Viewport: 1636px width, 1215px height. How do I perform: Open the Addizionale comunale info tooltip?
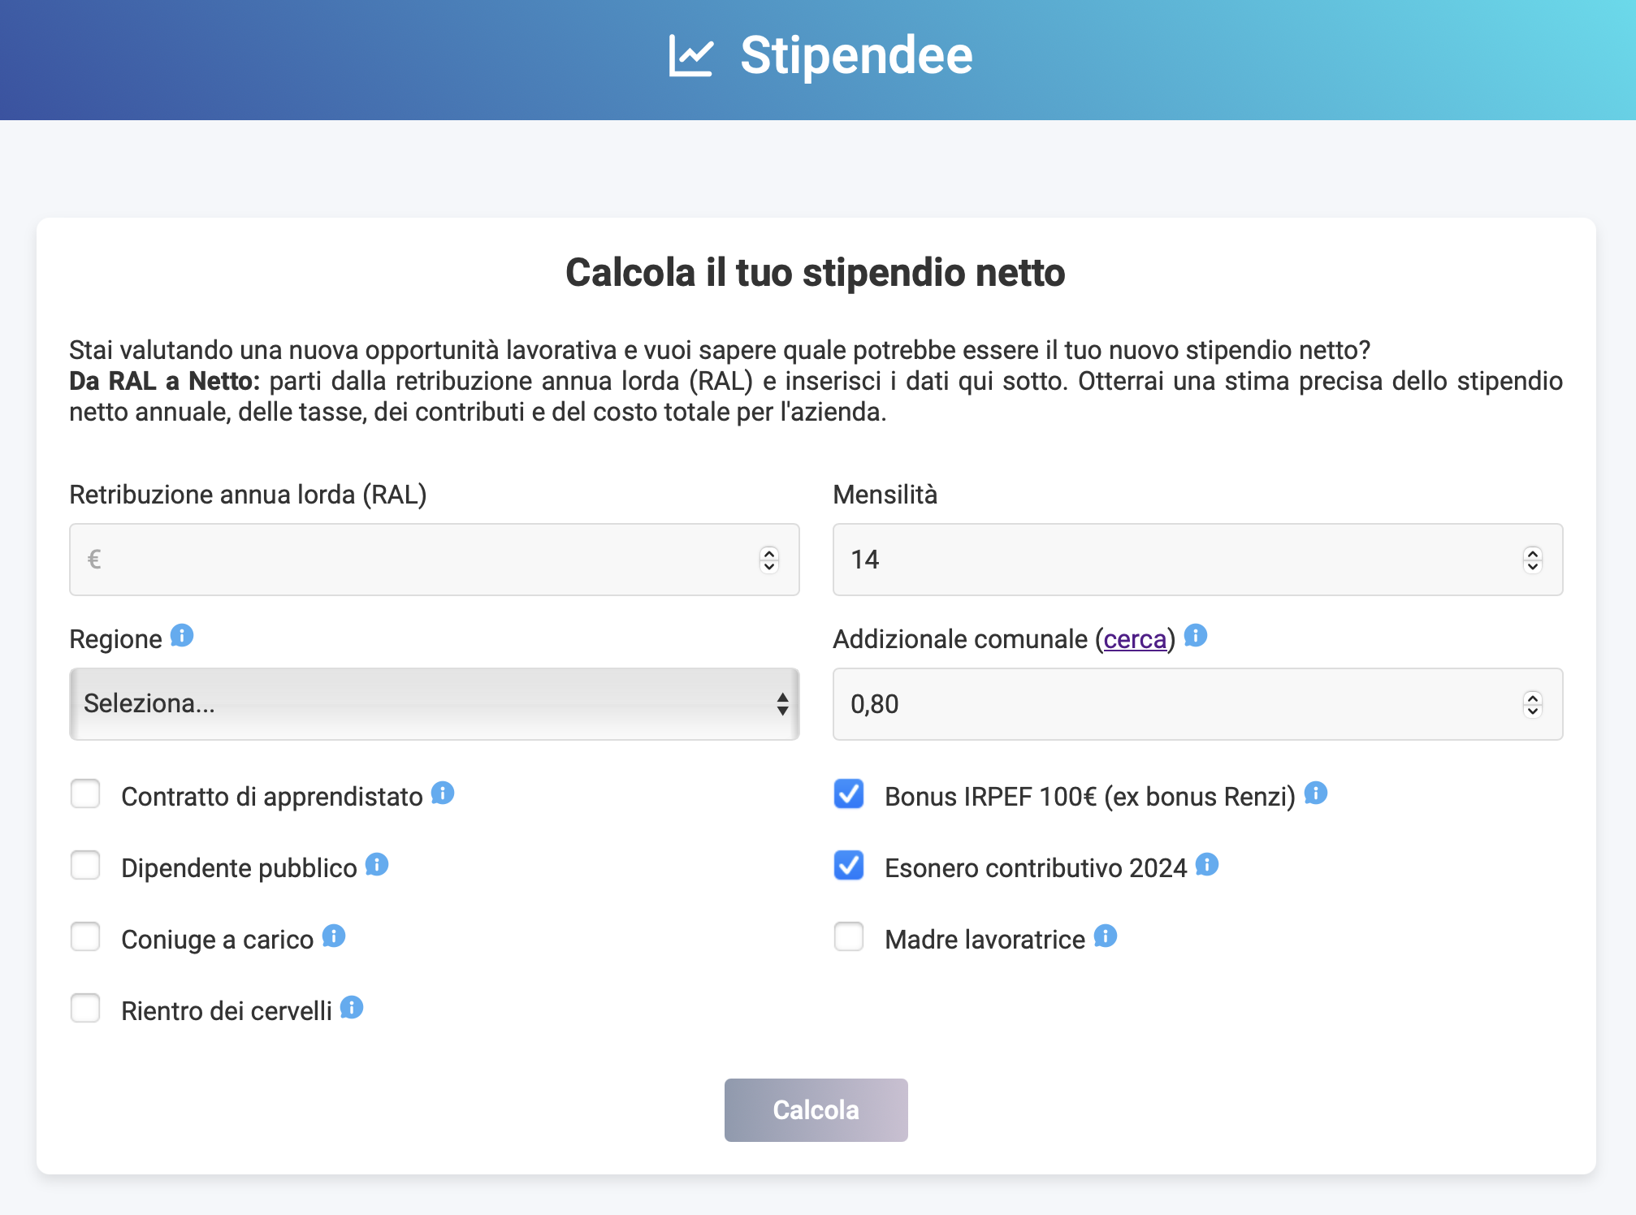click(x=1195, y=637)
